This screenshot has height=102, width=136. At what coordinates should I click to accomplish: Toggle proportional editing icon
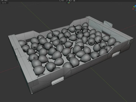coord(74,1)
